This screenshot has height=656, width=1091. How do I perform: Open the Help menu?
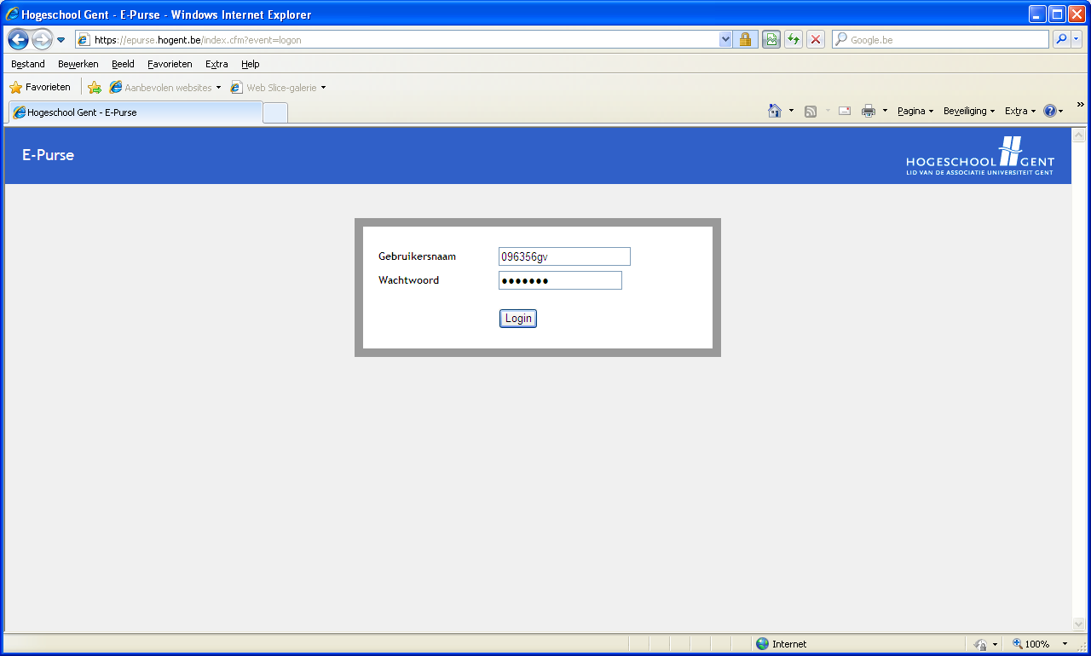coord(250,64)
